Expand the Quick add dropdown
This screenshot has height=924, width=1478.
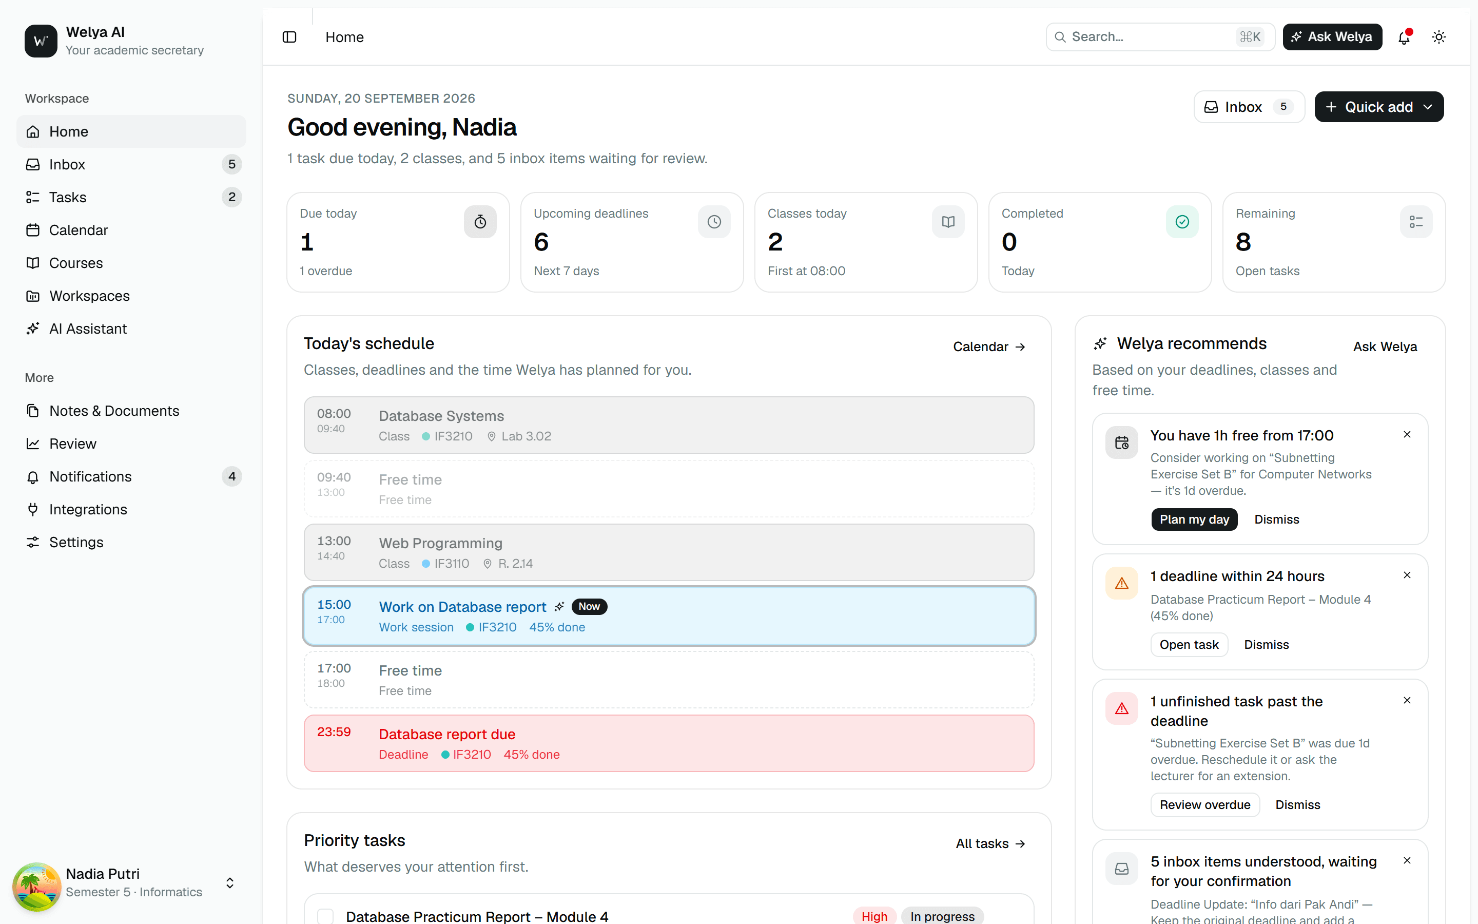(1379, 107)
